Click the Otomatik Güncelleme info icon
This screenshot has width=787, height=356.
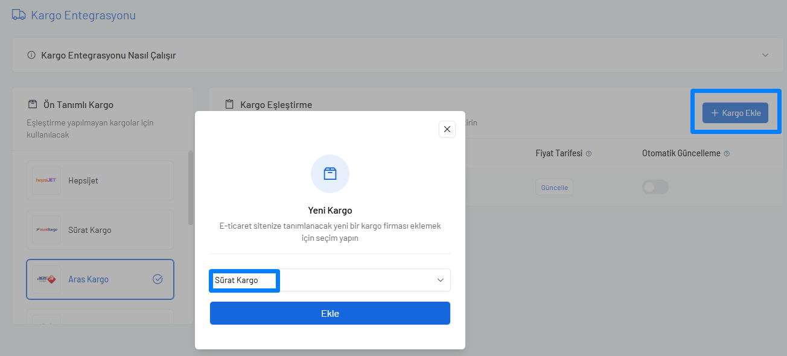tap(727, 154)
